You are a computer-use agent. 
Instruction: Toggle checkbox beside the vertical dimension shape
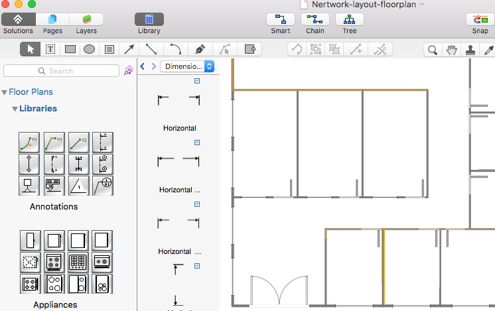pyautogui.click(x=197, y=266)
